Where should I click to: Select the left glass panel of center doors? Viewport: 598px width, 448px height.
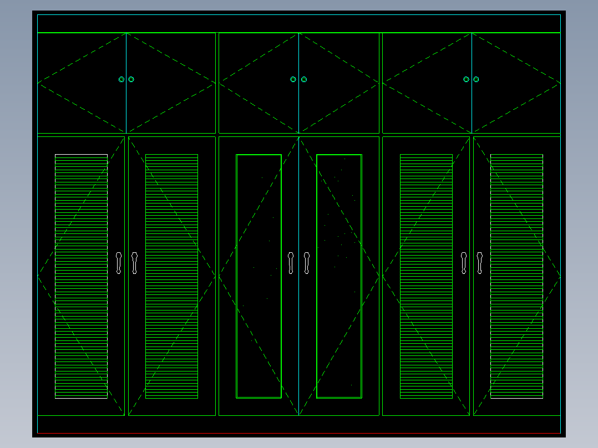[x=259, y=277]
